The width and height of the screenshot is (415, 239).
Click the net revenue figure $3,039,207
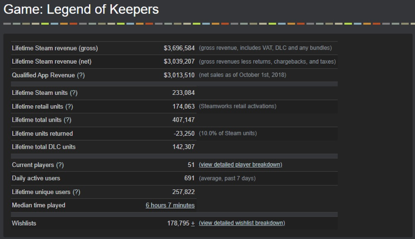pyautogui.click(x=179, y=61)
